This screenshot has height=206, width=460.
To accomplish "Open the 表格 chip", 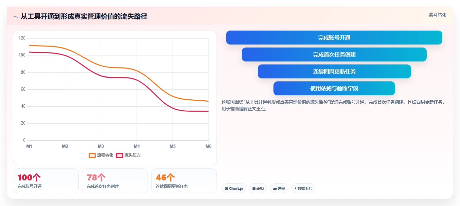I will [258, 188].
